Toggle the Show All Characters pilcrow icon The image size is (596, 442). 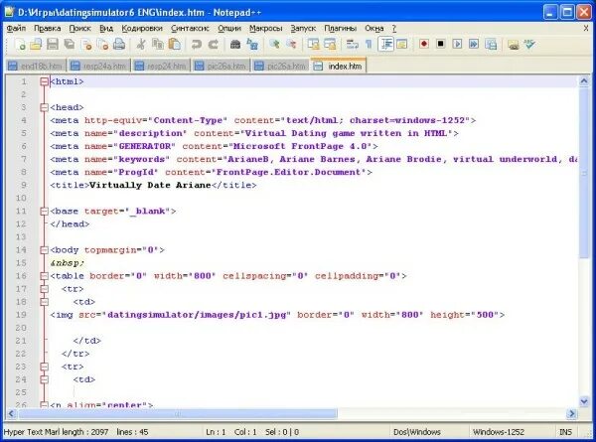coord(369,45)
